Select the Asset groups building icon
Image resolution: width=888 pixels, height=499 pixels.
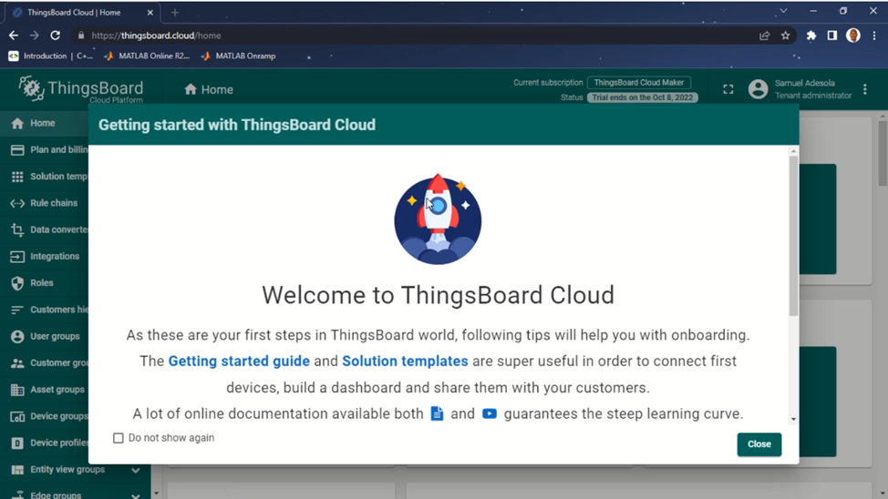coord(17,390)
